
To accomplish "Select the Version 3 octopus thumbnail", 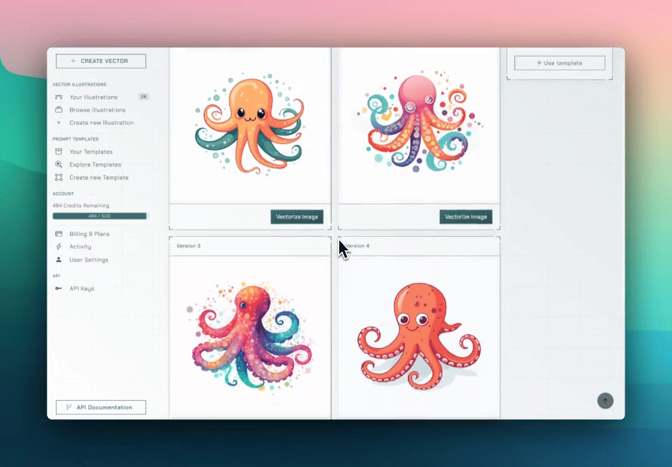I will 250,336.
